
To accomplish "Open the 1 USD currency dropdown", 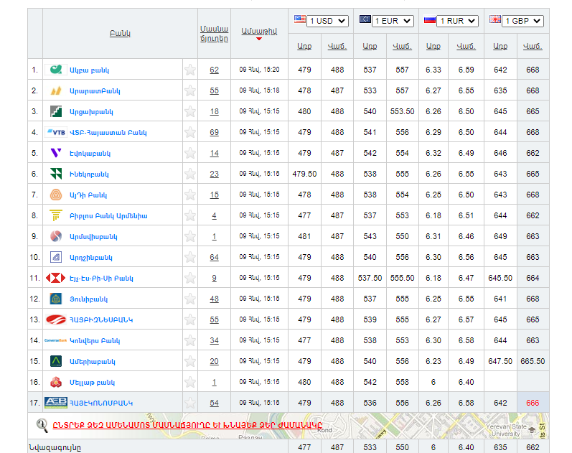I will tap(327, 21).
